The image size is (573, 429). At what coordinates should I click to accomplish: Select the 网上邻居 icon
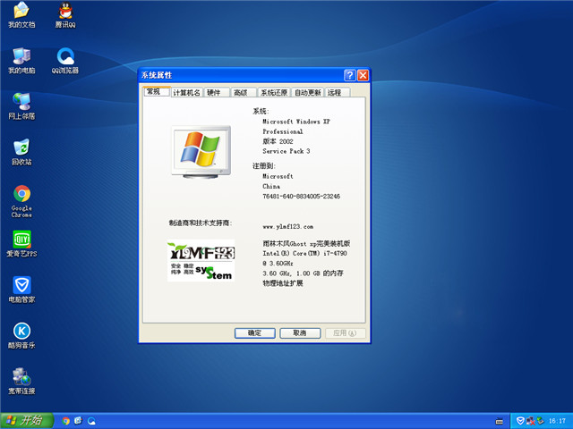(21, 106)
